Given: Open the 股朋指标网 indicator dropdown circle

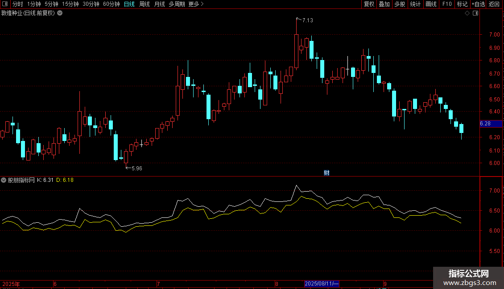Looking at the screenshot, I should 4,180.
